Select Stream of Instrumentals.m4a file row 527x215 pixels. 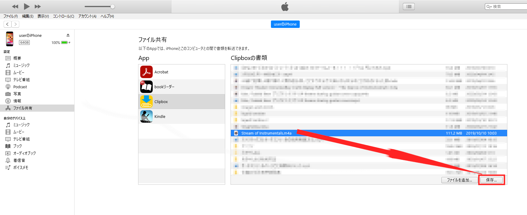pos(369,133)
